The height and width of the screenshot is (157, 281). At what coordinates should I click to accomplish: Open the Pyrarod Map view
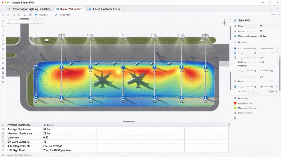pyautogui.click(x=63, y=15)
